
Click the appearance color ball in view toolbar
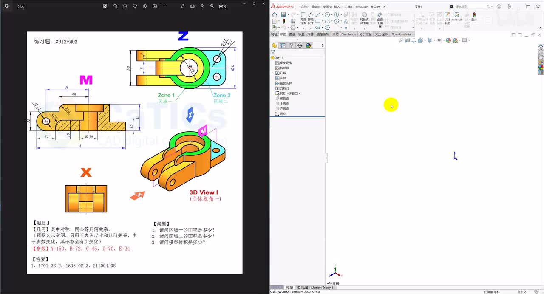tap(448, 40)
